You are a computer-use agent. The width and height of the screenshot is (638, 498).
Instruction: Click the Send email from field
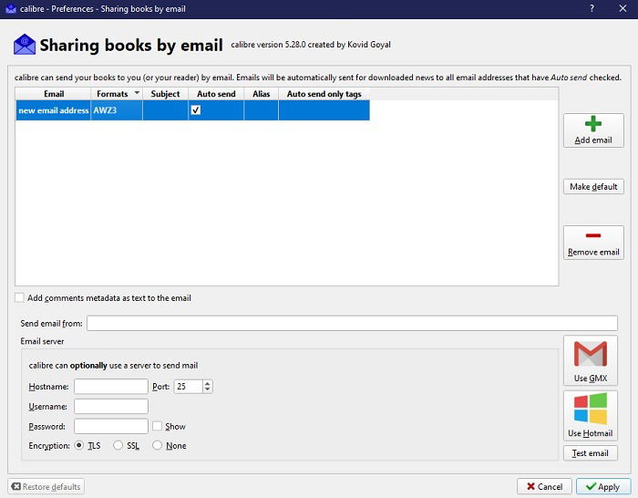[x=352, y=323]
